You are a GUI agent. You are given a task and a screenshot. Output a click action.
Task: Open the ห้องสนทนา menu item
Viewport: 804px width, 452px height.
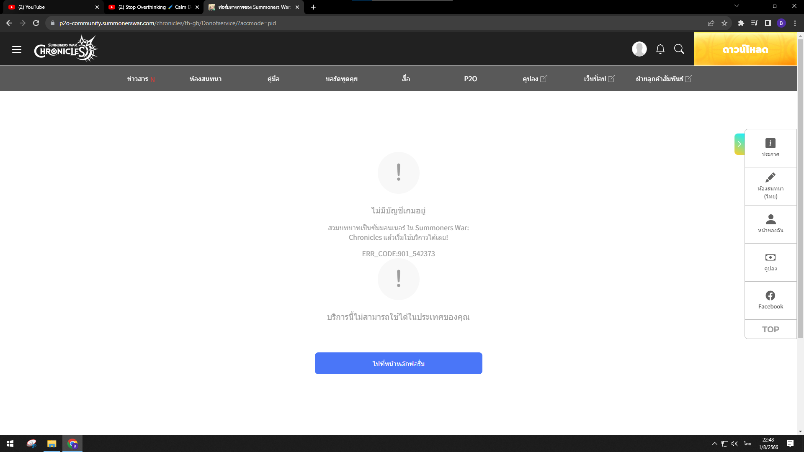tap(205, 79)
